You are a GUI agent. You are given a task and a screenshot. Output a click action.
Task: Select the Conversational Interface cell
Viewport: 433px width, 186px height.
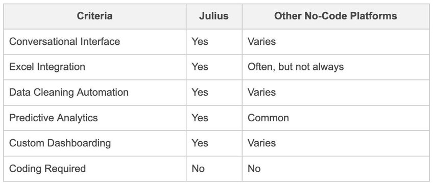[95, 42]
